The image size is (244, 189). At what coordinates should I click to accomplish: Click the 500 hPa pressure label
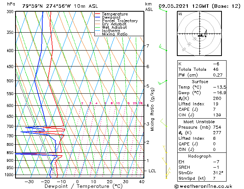click(11, 81)
